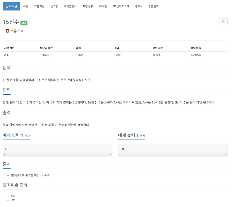Click 난이도 기여 in the navigation bar
234x207 pixels.
[123, 6]
